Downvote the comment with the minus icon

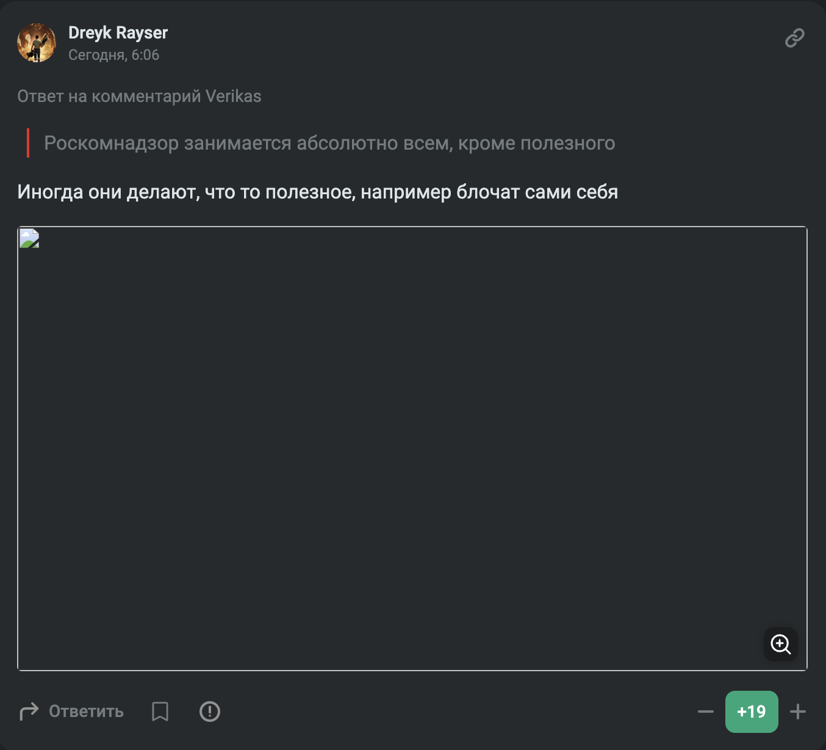(706, 712)
